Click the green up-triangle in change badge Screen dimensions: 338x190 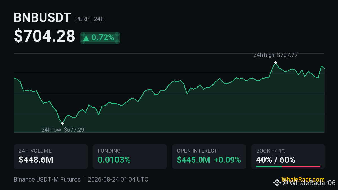86,38
